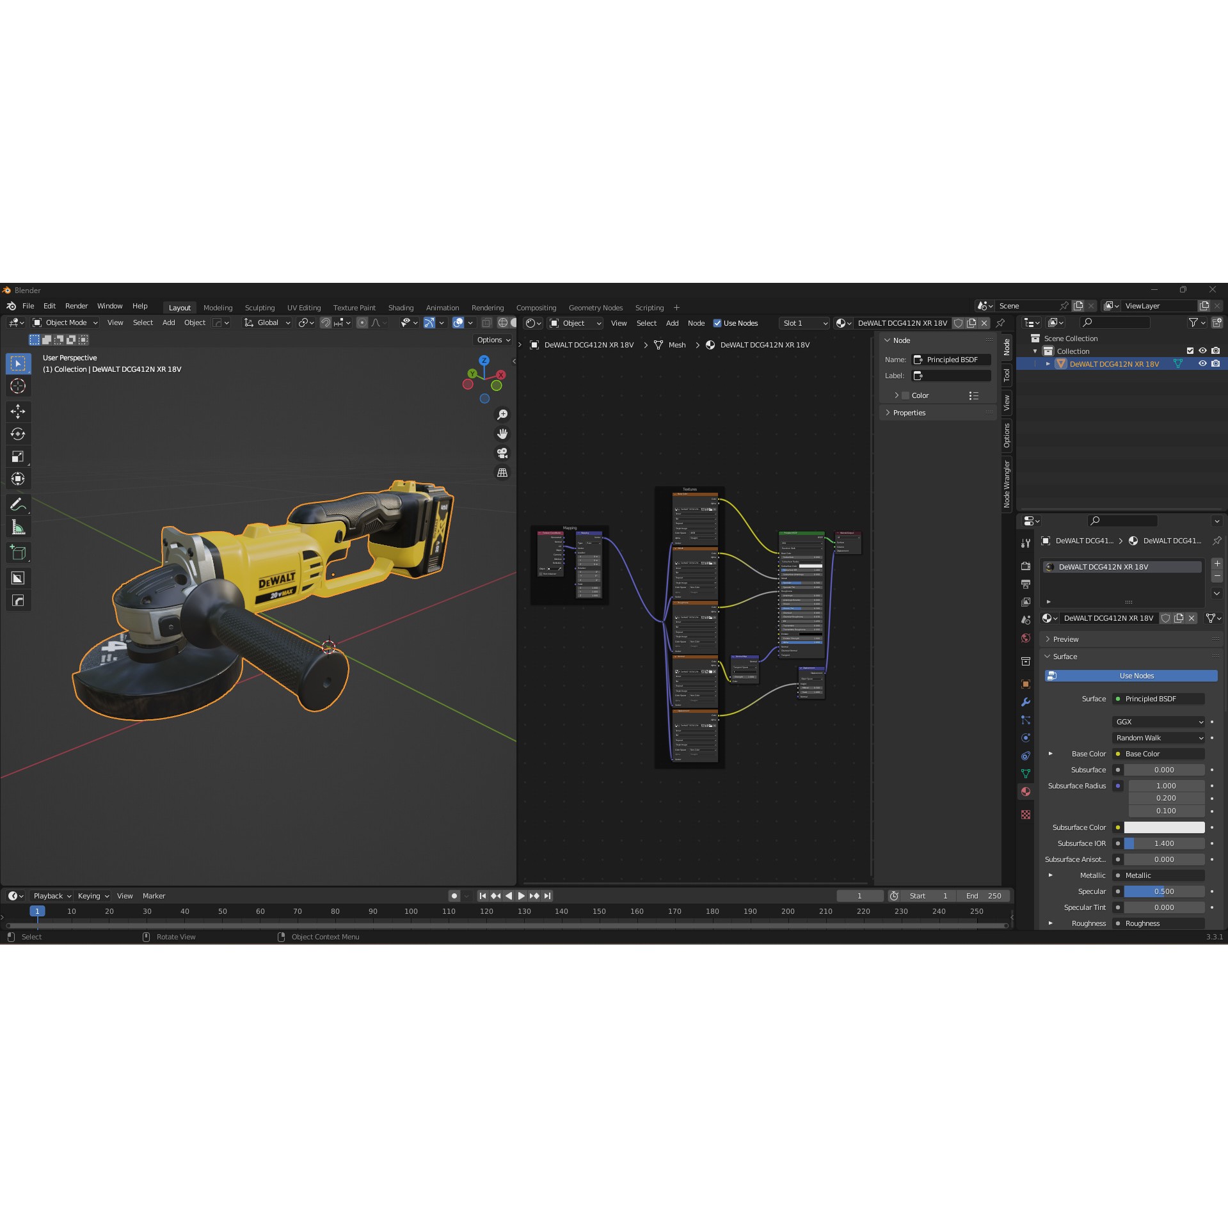Switch to the UV Editing workspace tab
Screen dimensions: 1228x1228
[x=304, y=308]
